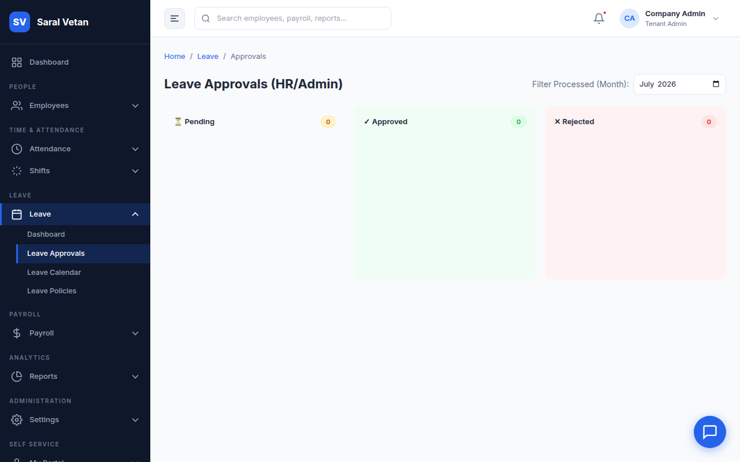Click the Rejected count badge

tap(709, 122)
